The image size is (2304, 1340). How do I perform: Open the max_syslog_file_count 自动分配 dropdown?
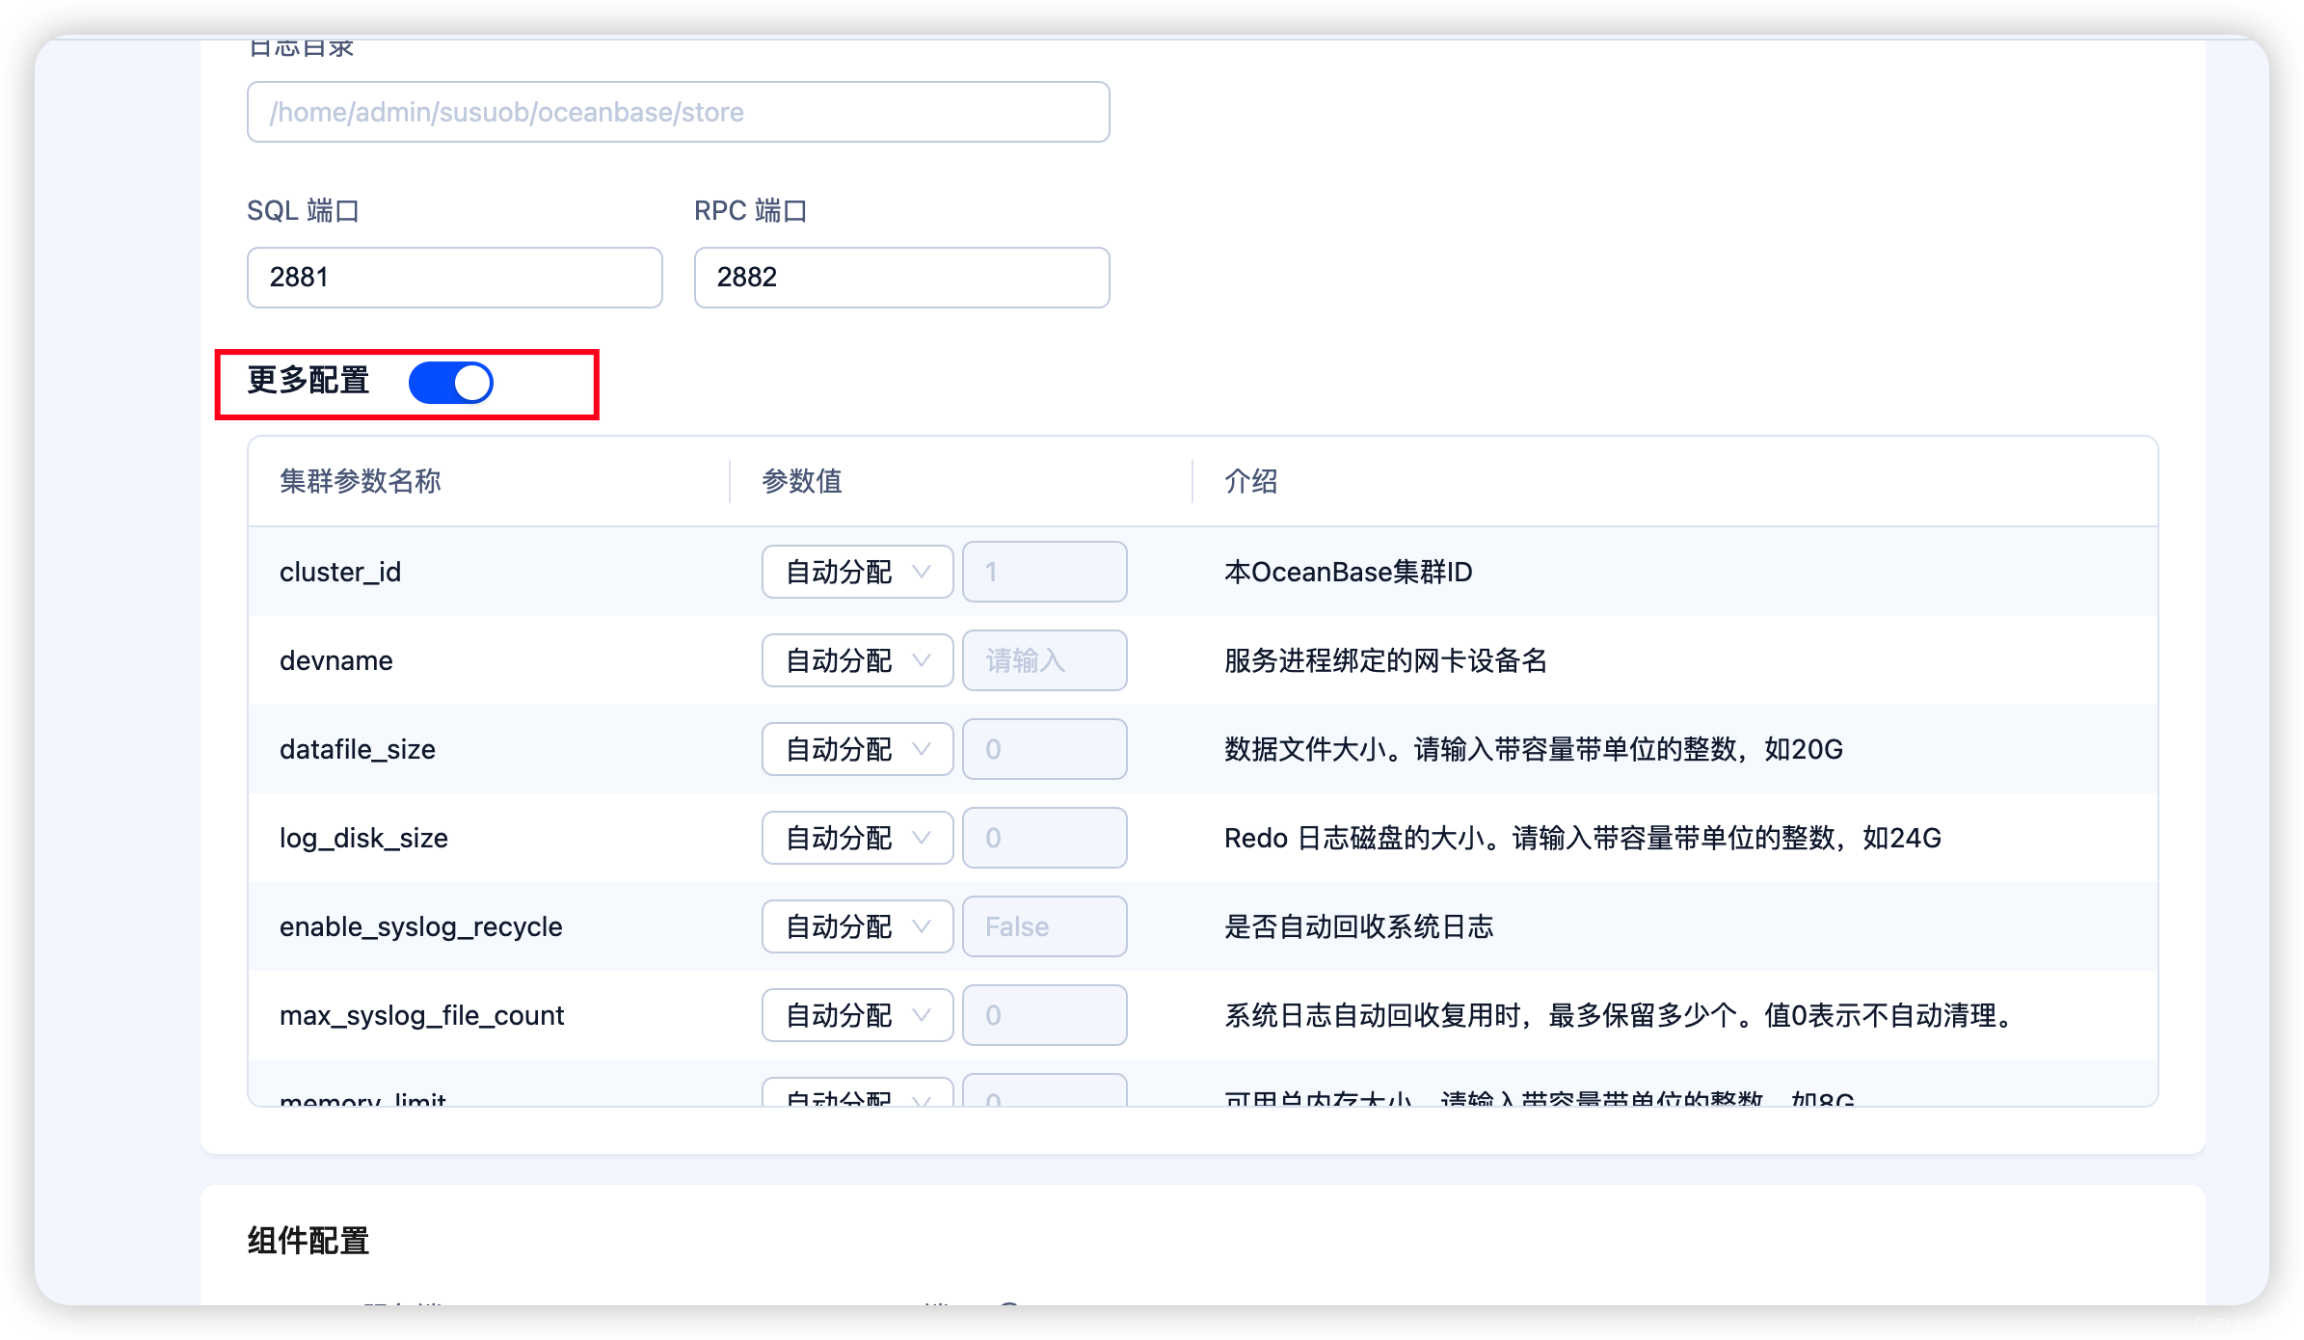856,1015
